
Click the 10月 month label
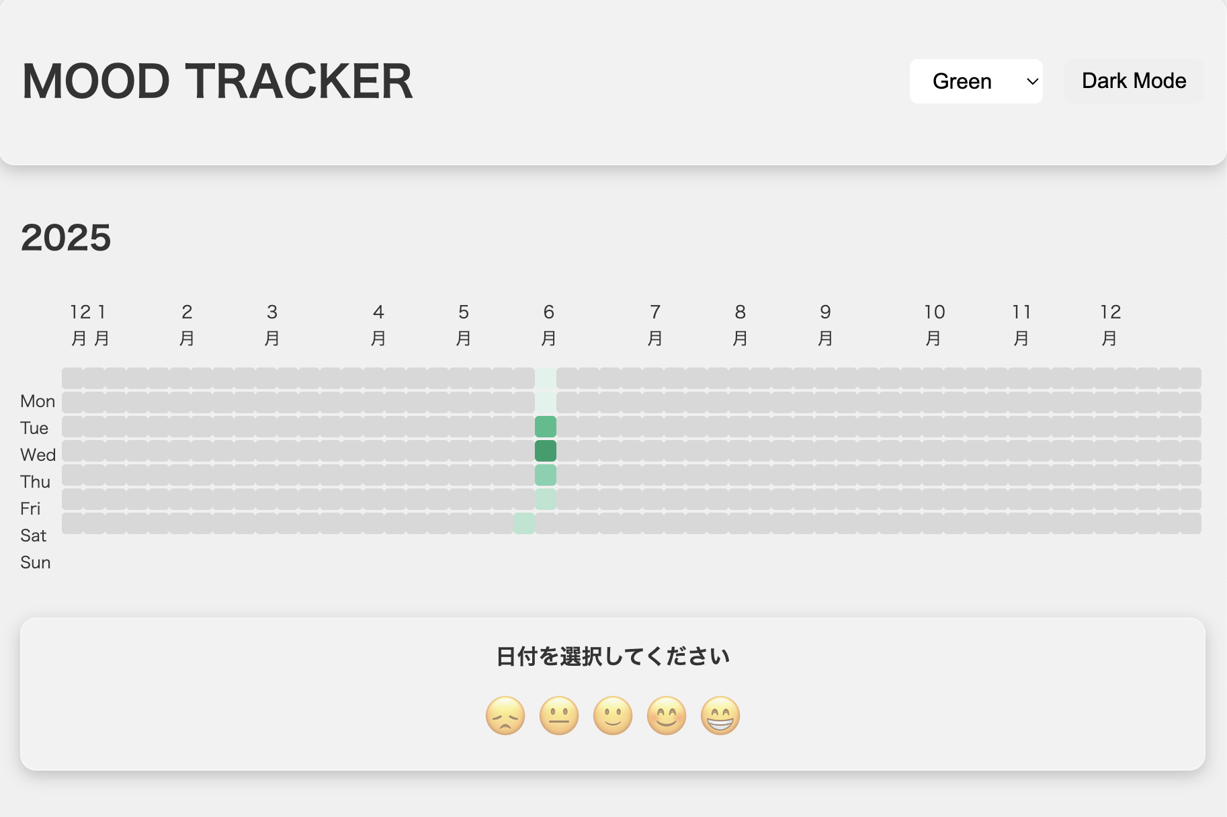tap(934, 325)
